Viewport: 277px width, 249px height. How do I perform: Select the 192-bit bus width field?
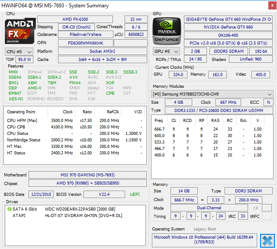point(261,51)
